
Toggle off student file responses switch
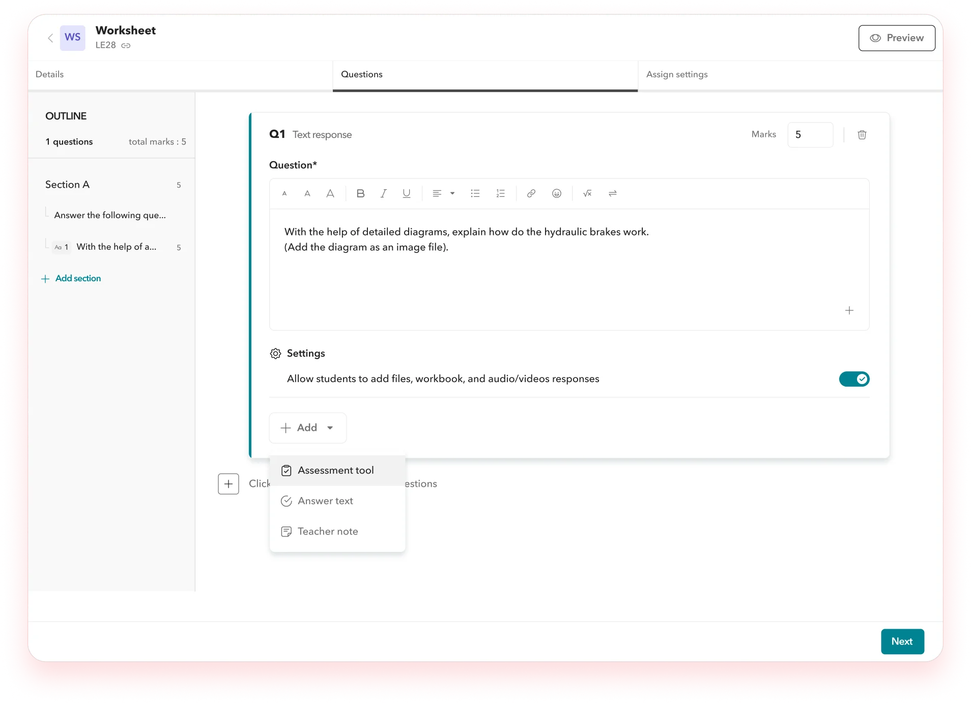pyautogui.click(x=853, y=379)
